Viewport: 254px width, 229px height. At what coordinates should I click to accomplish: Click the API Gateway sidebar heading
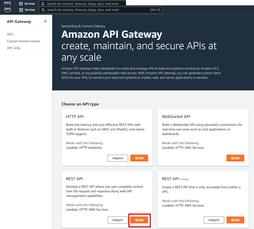click(x=19, y=22)
